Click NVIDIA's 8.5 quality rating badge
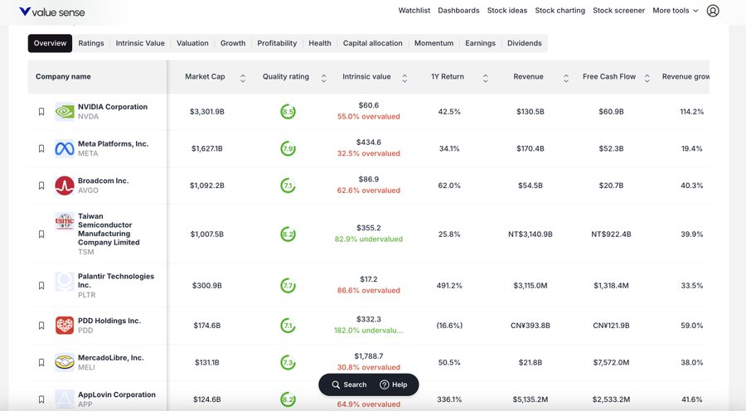The image size is (746, 411). [288, 112]
